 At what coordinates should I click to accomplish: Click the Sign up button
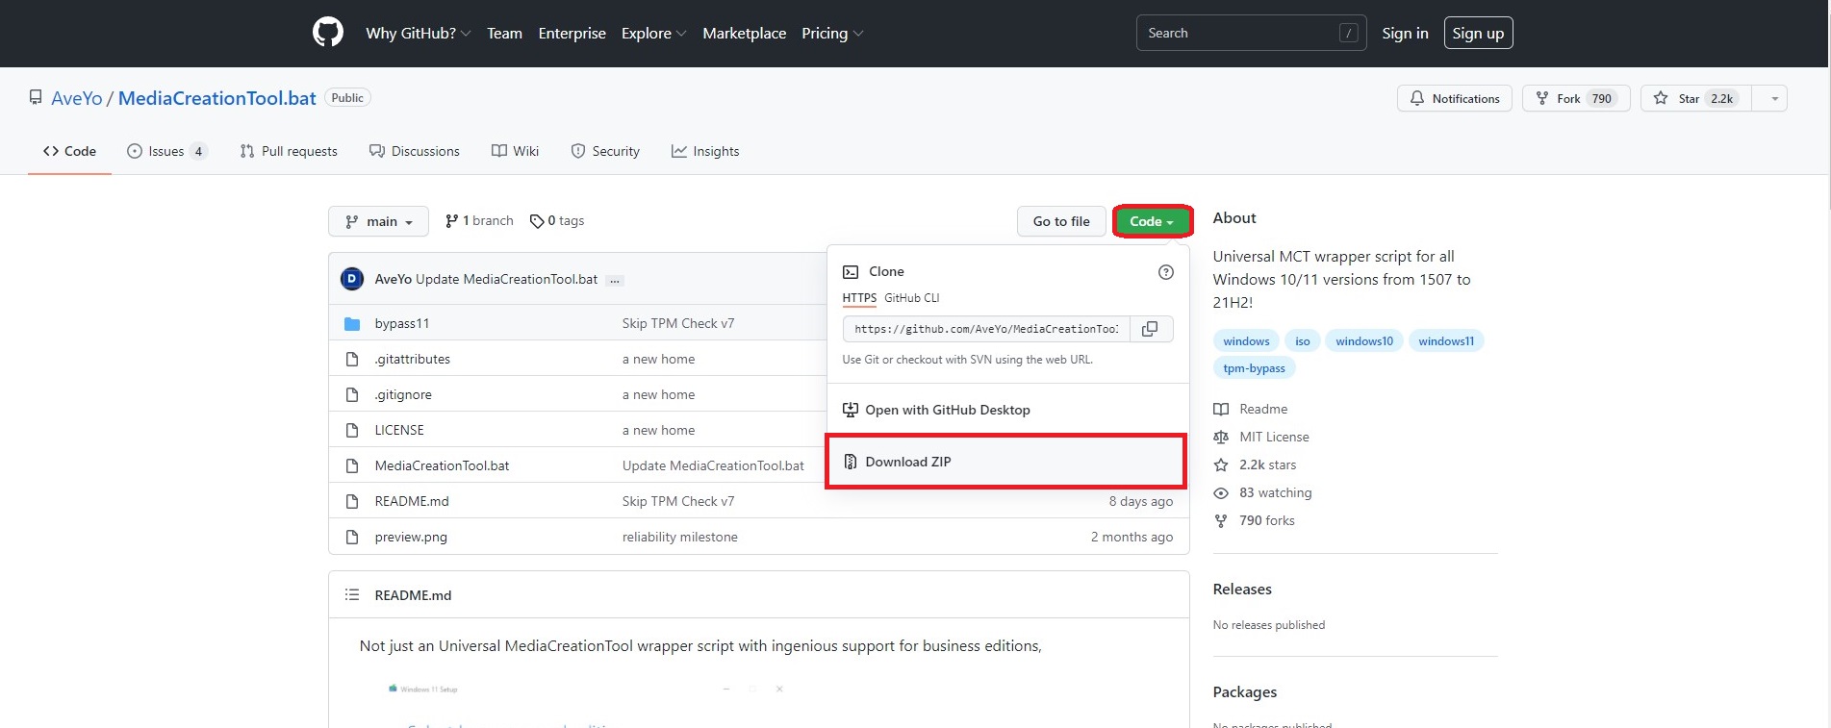(1477, 33)
